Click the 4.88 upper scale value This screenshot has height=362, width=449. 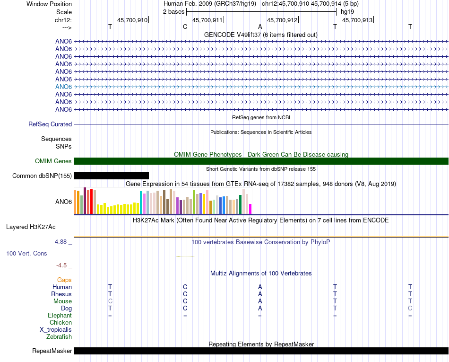pos(60,242)
